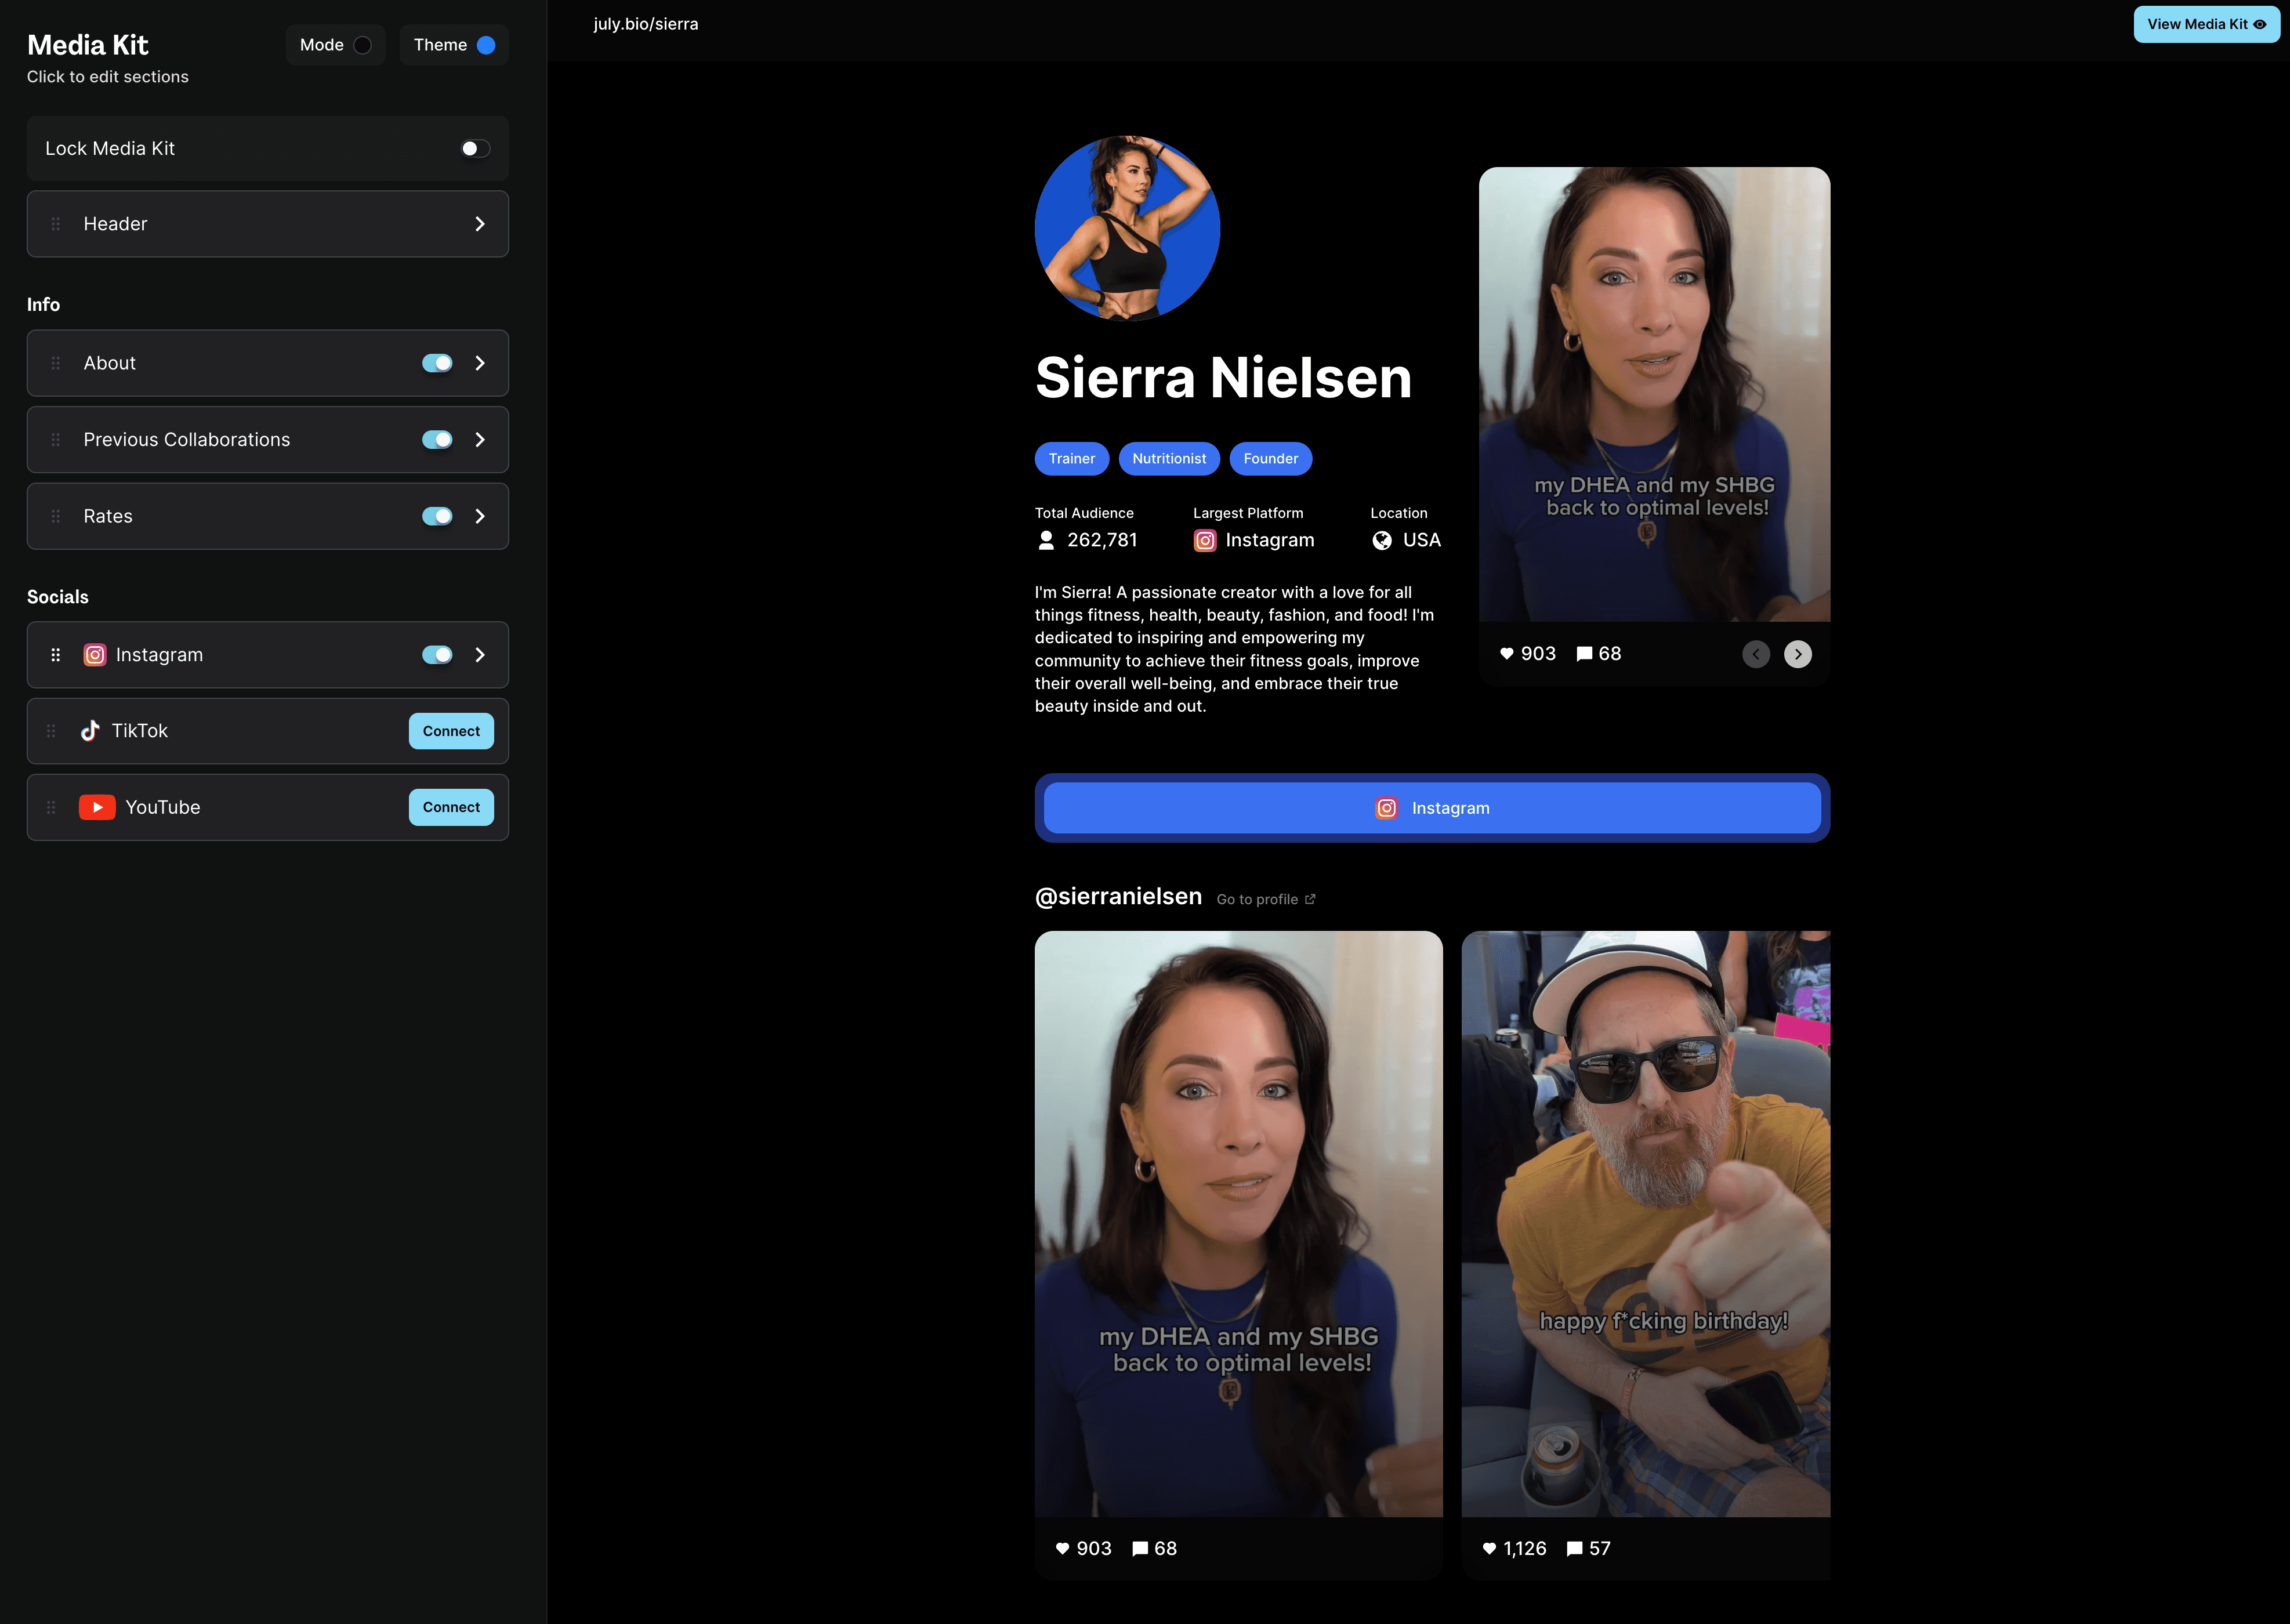Click previous arrow on featured post carousel
Viewport: 2290px width, 1624px height.
click(x=1755, y=654)
